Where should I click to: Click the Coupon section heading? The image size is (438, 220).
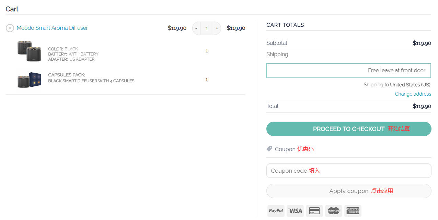tap(285, 149)
